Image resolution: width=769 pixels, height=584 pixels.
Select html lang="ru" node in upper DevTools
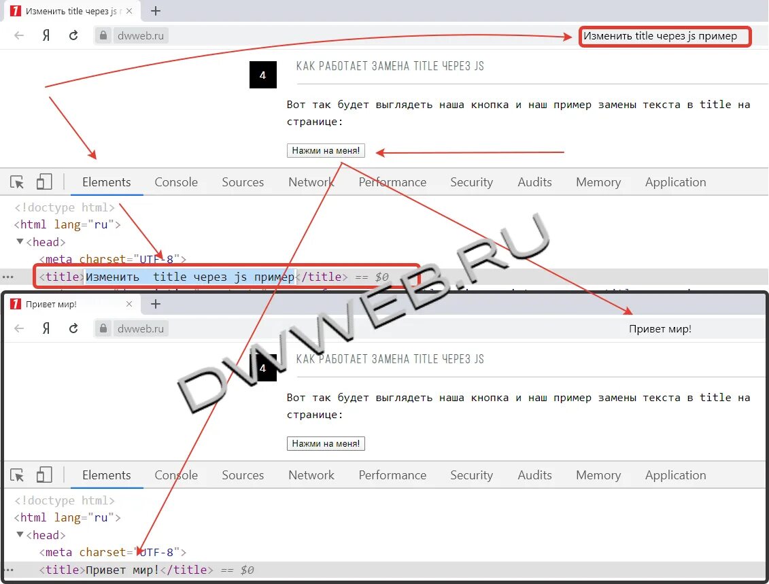(67, 224)
